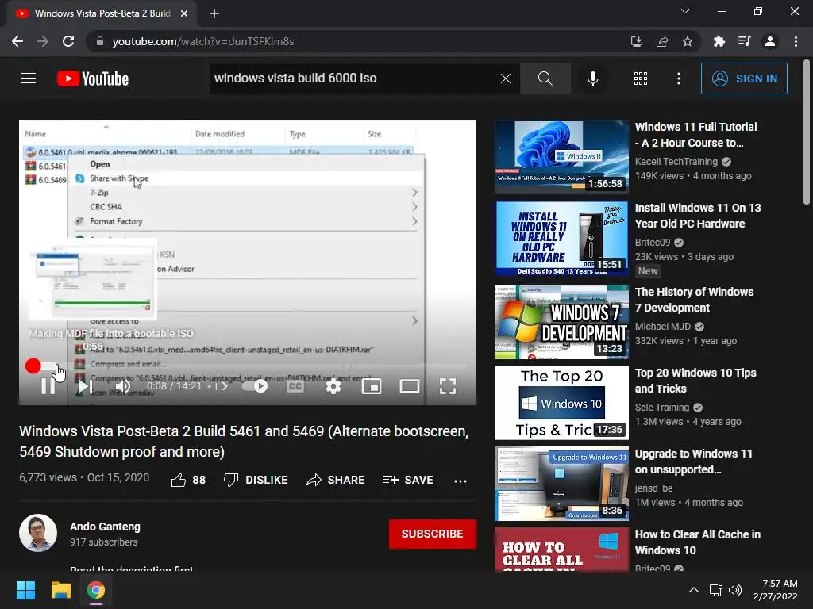Visit Michael MJD channel name
The image size is (813, 609).
663,326
